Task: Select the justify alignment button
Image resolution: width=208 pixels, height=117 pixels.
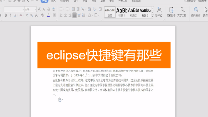Action: pyautogui.click(x=74, y=15)
